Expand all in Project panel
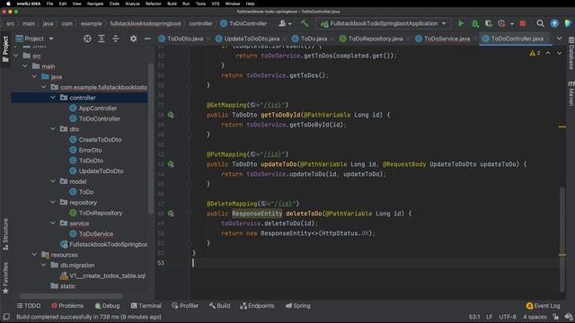The image size is (575, 323). click(102, 39)
